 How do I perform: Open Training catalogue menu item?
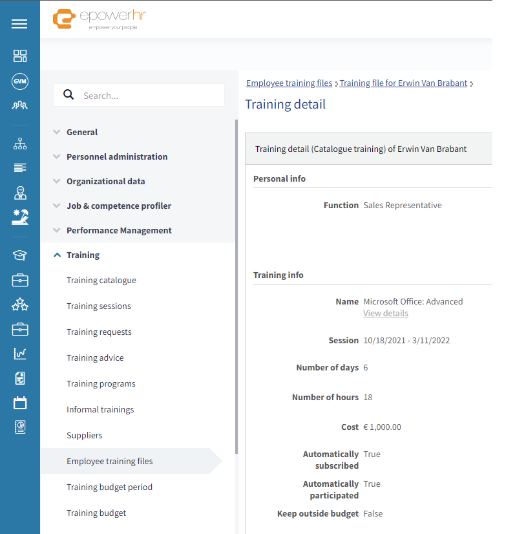click(x=101, y=281)
